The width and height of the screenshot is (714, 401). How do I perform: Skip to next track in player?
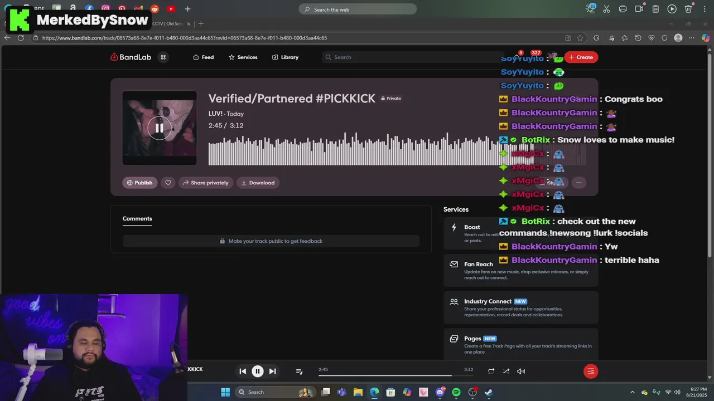[272, 371]
